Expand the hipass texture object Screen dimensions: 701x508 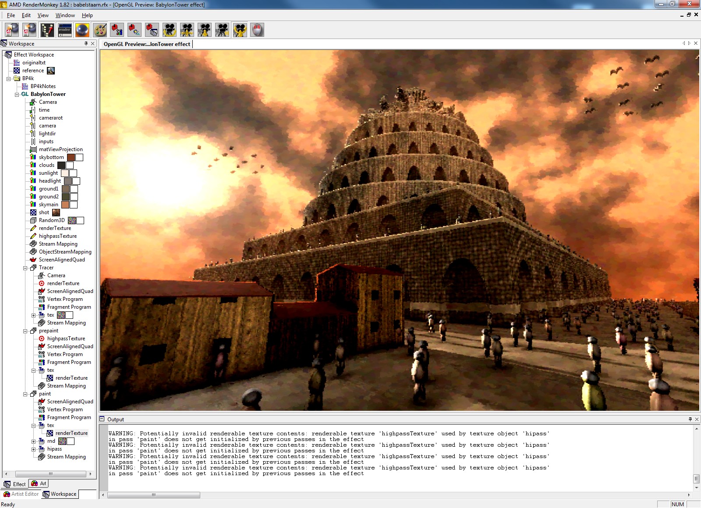tap(34, 449)
